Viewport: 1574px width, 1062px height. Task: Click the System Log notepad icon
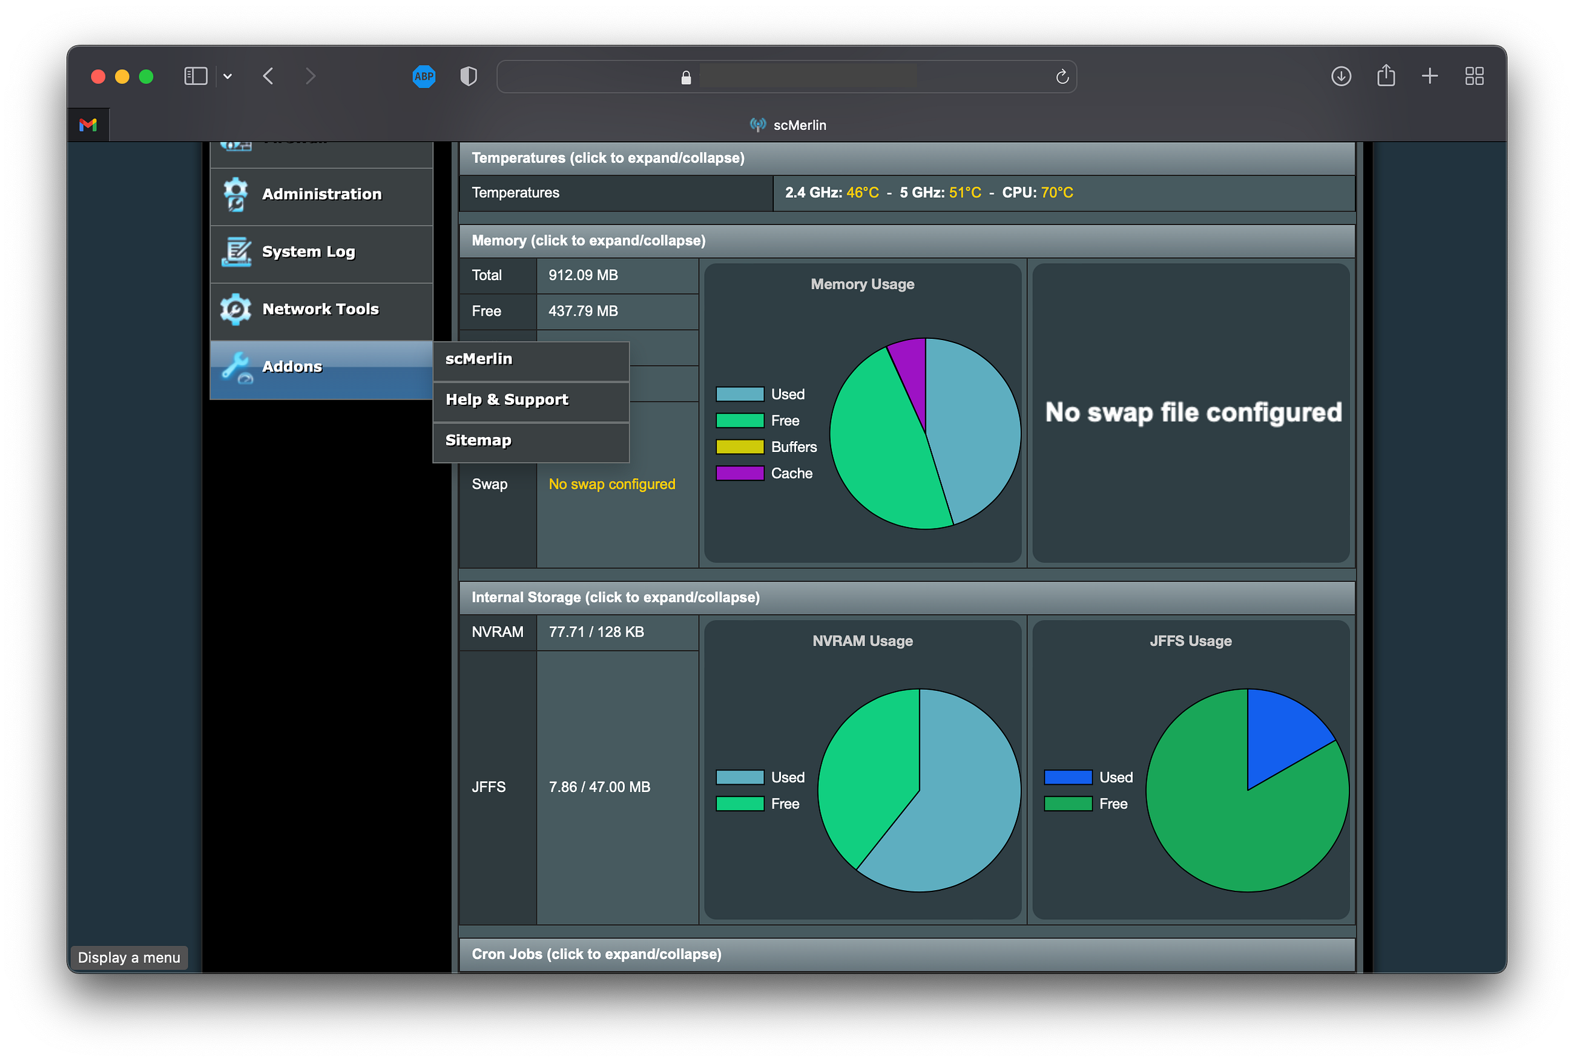click(235, 252)
